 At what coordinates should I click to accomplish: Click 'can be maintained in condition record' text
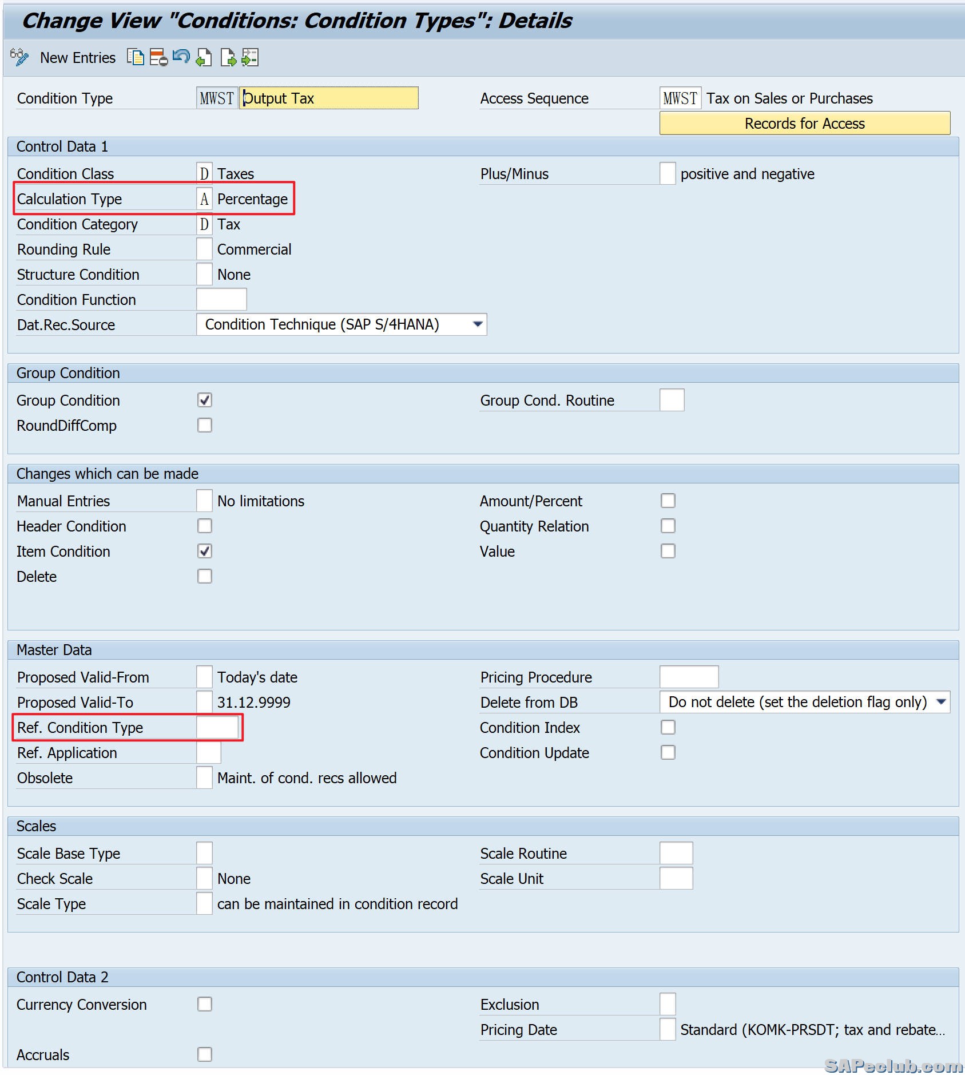[337, 904]
